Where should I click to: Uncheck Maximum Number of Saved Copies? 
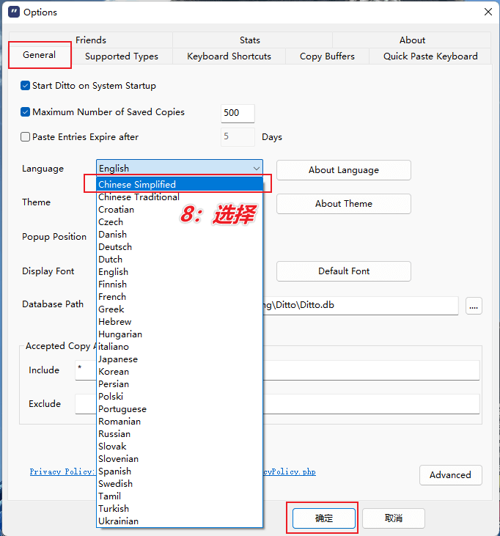[26, 112]
